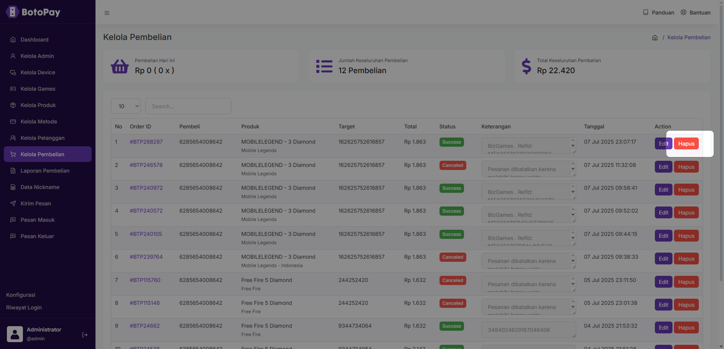Screen dimensions: 724x349
Task: Click Edit for order #BTP246578
Action: (x=664, y=167)
